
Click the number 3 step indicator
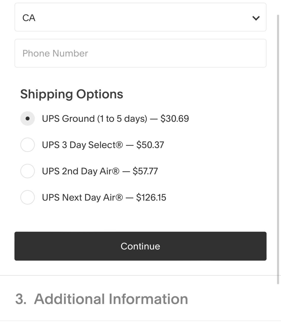pyautogui.click(x=21, y=299)
